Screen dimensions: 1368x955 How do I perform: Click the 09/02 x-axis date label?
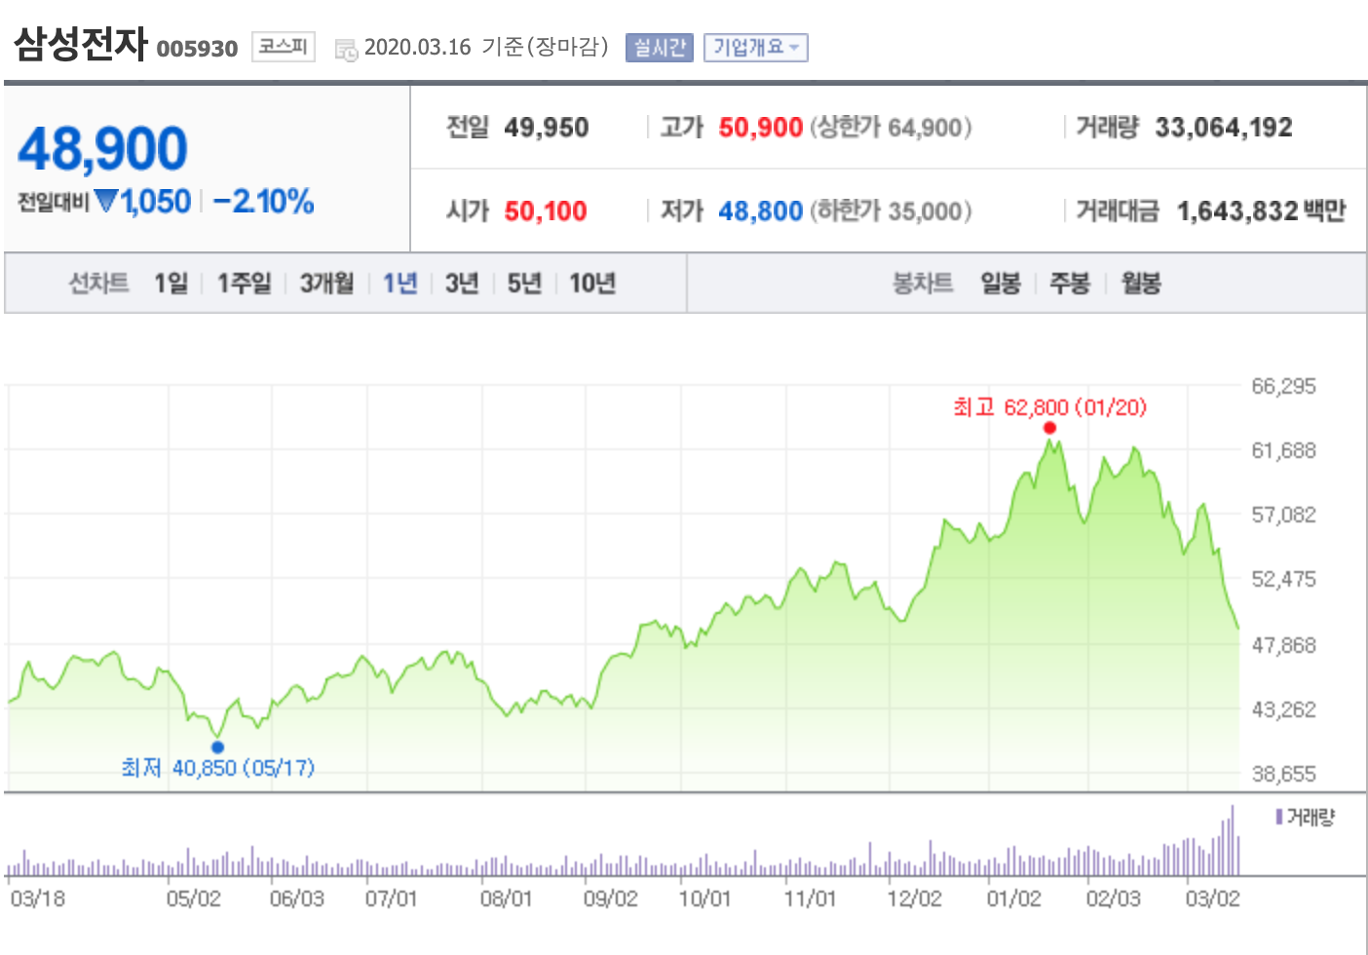coord(610,898)
